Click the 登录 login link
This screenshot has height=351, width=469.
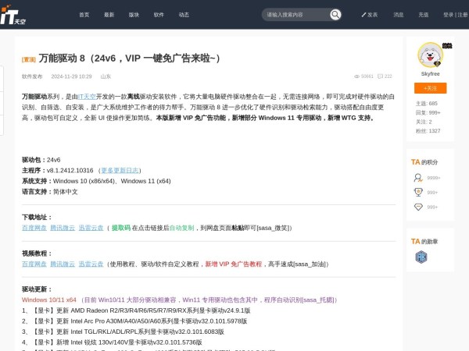448,15
